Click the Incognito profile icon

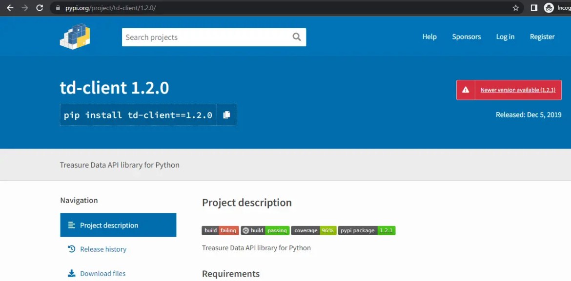[x=549, y=8]
